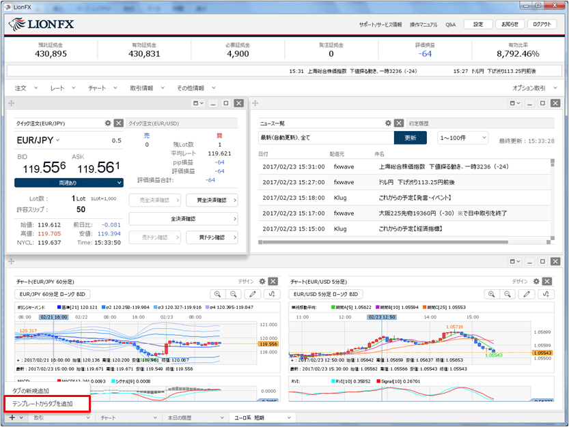
Task: Select the drawing pencil on EUR/USD chart
Action: (x=527, y=295)
